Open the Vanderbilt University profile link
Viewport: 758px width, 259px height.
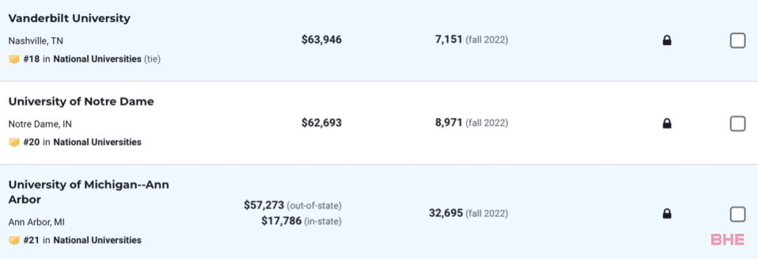point(69,19)
